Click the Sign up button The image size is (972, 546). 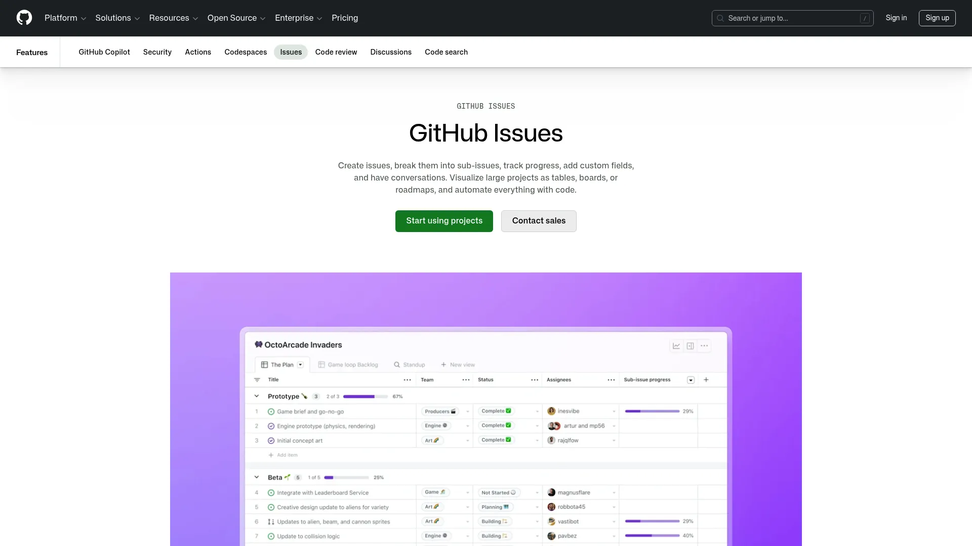937,18
